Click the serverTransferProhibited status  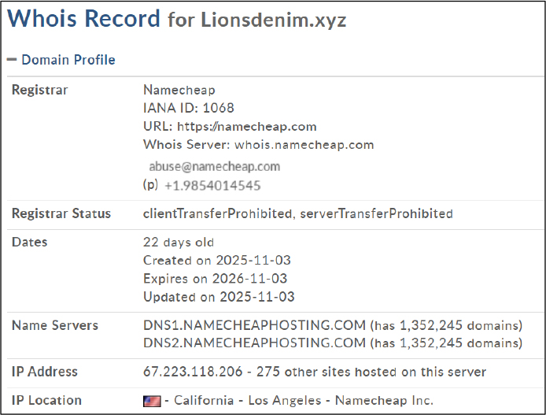(x=376, y=213)
